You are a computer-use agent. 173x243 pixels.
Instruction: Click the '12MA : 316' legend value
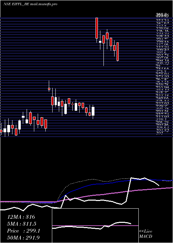pyautogui.click(x=21, y=217)
